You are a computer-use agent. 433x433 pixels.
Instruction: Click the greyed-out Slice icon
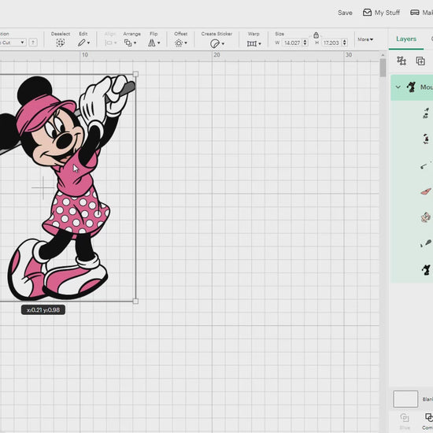click(x=405, y=417)
